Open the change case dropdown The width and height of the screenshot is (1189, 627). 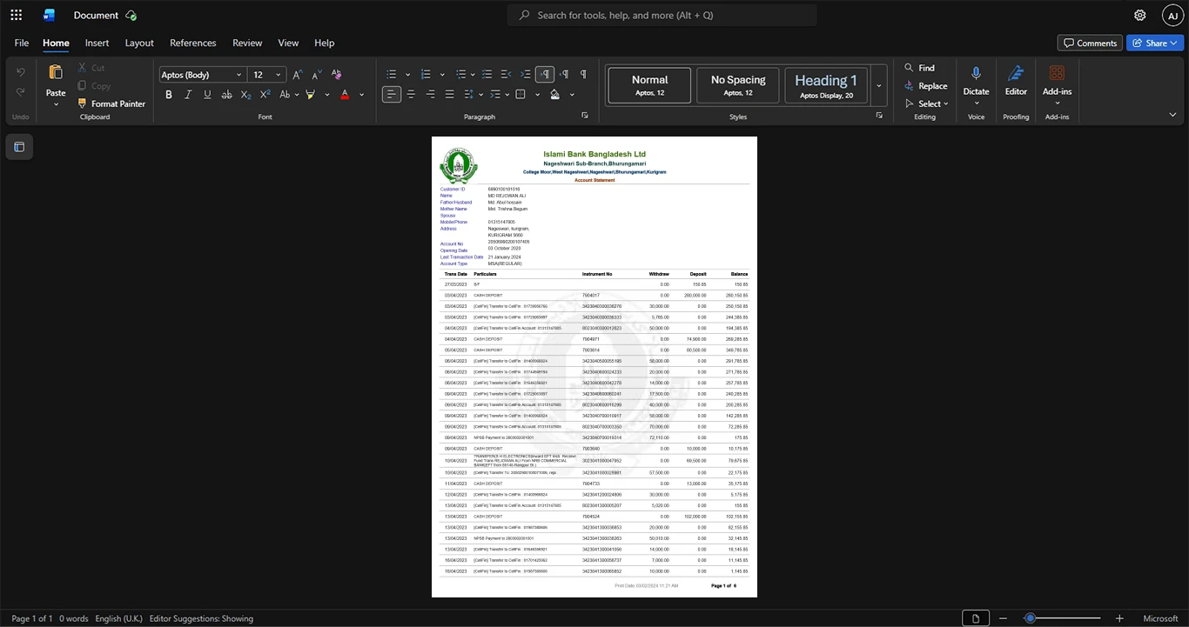coord(291,94)
